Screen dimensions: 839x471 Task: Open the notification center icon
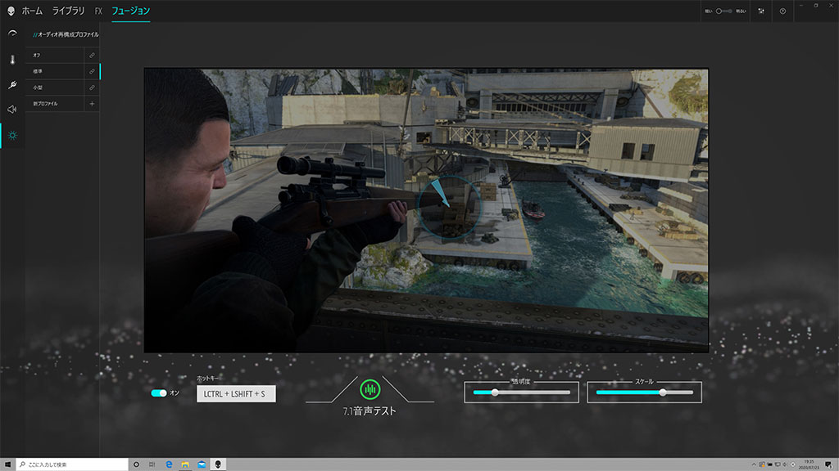(828, 464)
